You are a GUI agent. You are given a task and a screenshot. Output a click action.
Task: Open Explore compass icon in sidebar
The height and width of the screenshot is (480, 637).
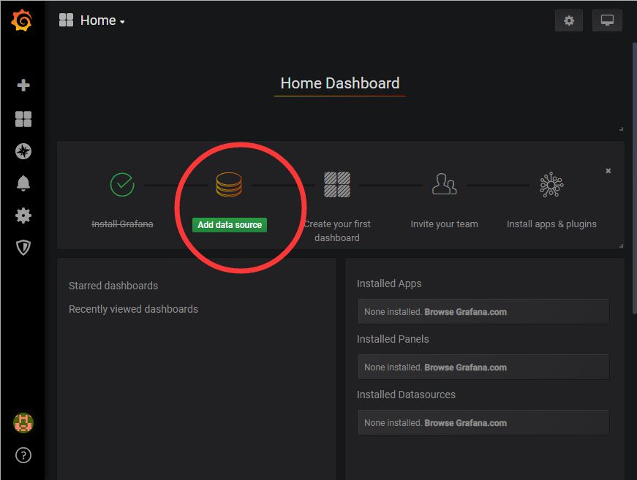tap(23, 151)
